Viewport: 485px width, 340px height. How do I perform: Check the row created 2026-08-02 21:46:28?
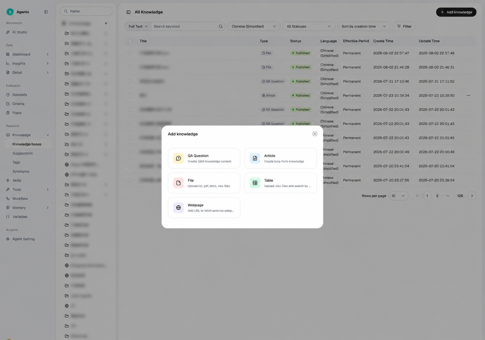[130, 67]
